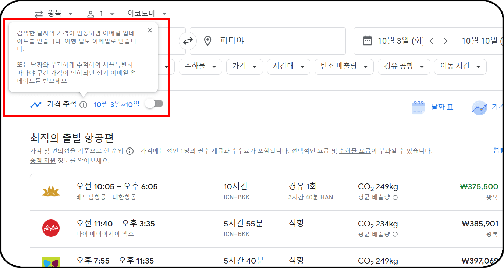The height and width of the screenshot is (268, 504).
Task: Close the price tracking tooltip popup
Action: point(150,30)
